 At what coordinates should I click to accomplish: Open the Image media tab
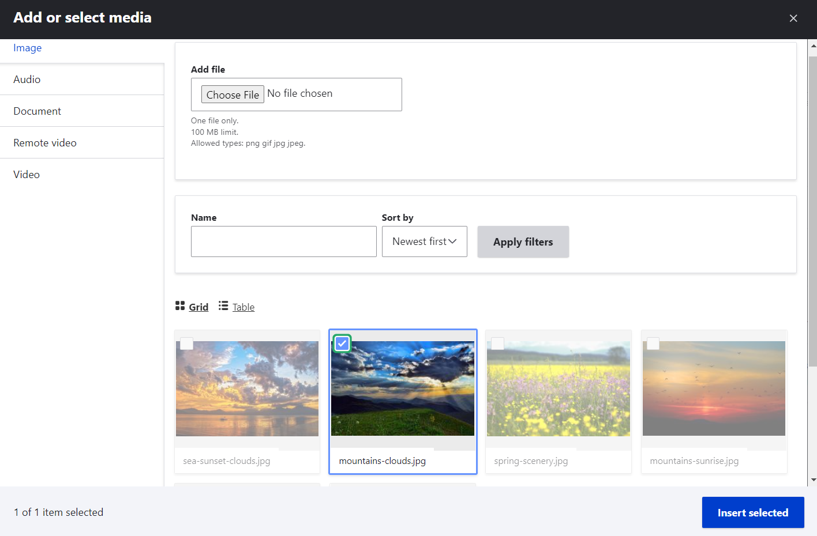pos(27,48)
